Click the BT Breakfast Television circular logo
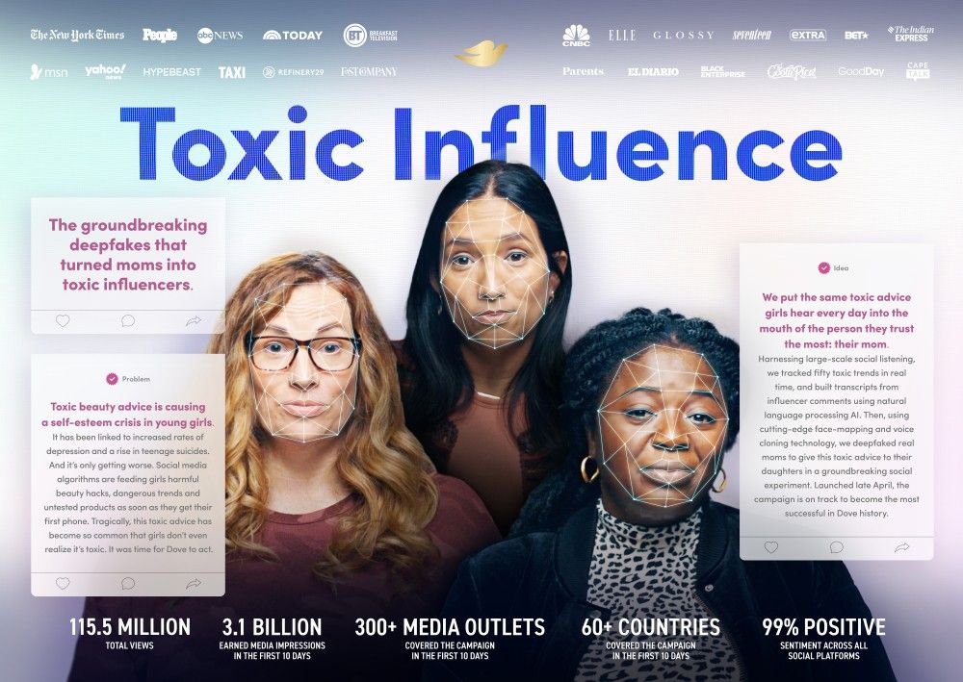 click(x=371, y=36)
